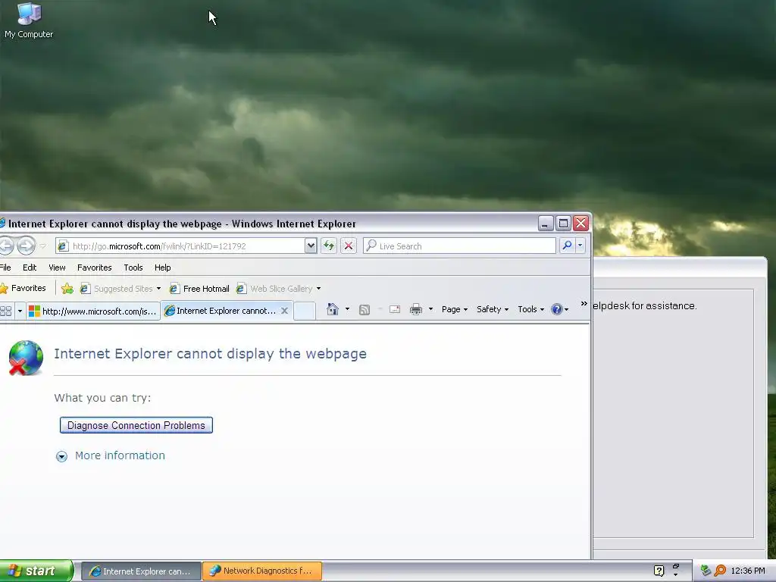Click the orange magnifier tray icon

tap(720, 571)
